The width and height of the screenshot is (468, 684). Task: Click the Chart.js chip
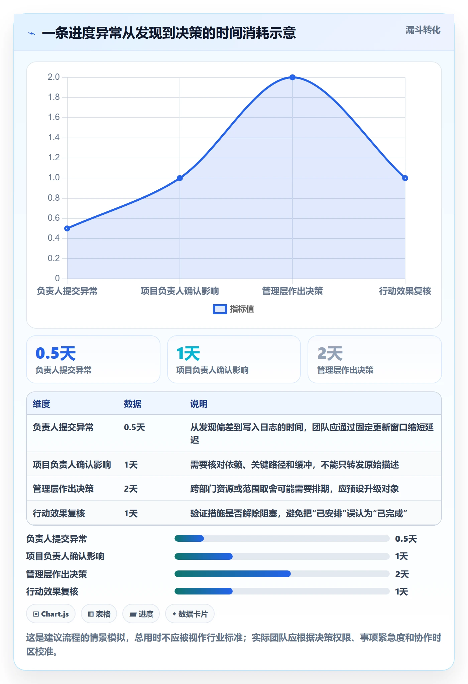click(51, 614)
